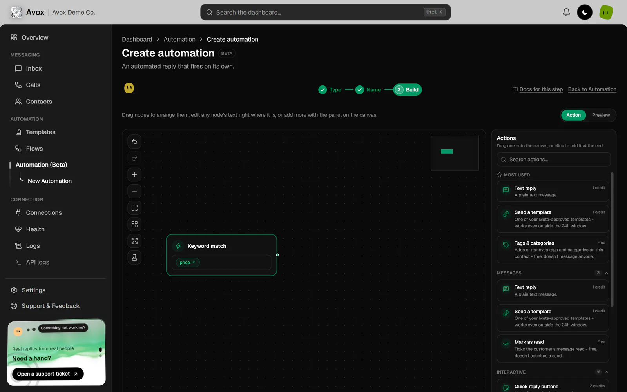Click the Keyword match lightning icon
Viewport: 627px width, 392px height.
pyautogui.click(x=178, y=246)
